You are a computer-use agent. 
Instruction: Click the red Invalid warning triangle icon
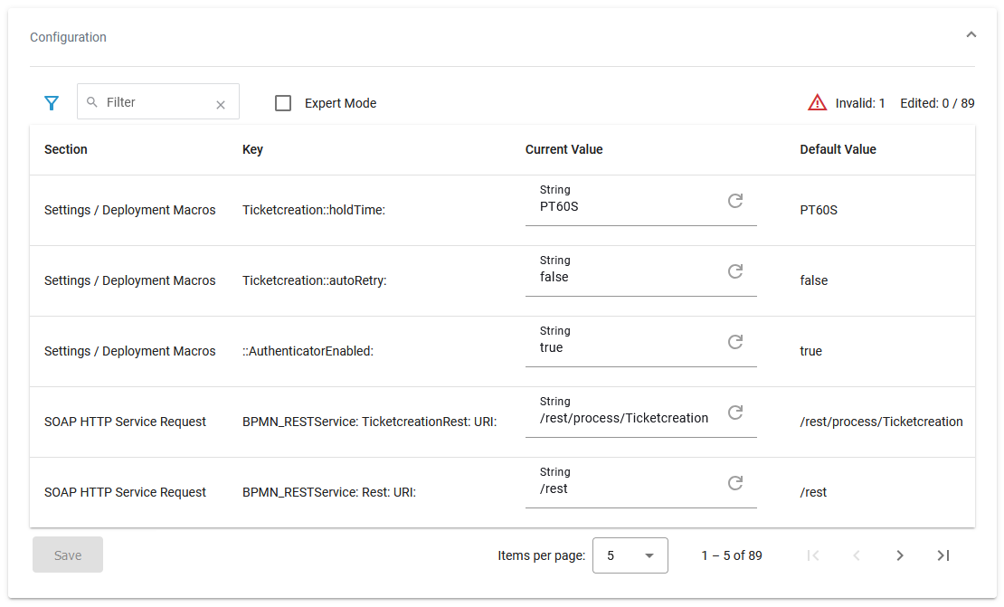pos(817,103)
